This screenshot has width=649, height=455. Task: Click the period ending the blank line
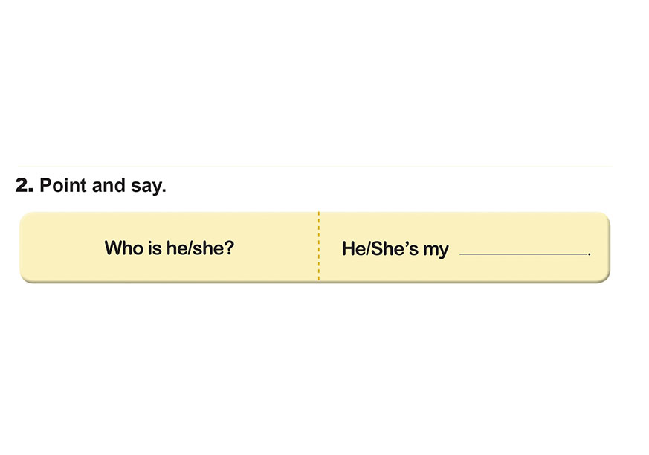590,255
